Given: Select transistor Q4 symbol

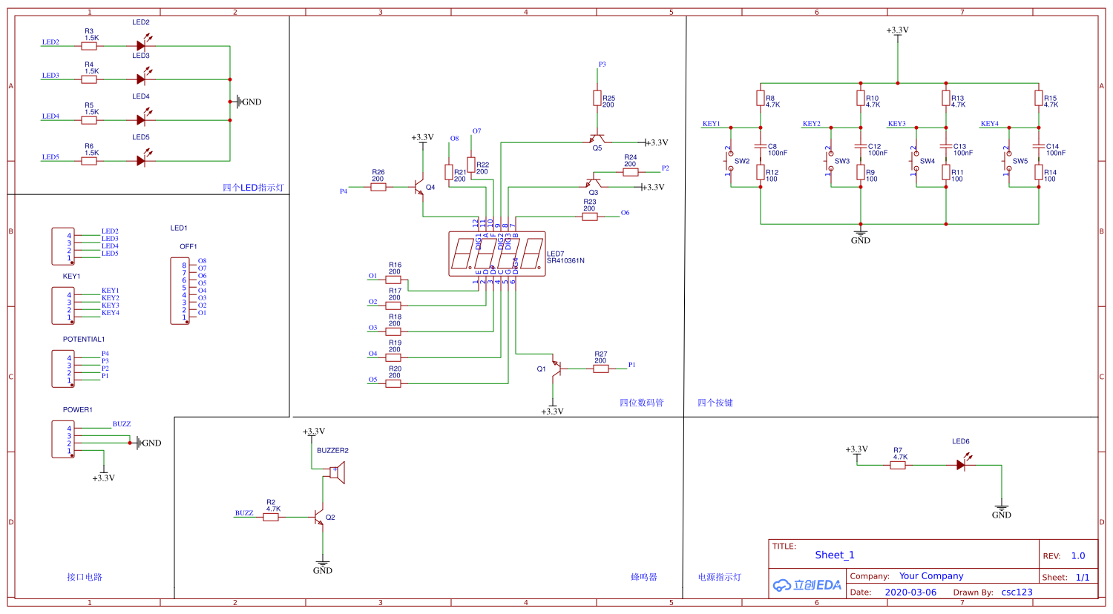Looking at the screenshot, I should [x=418, y=187].
